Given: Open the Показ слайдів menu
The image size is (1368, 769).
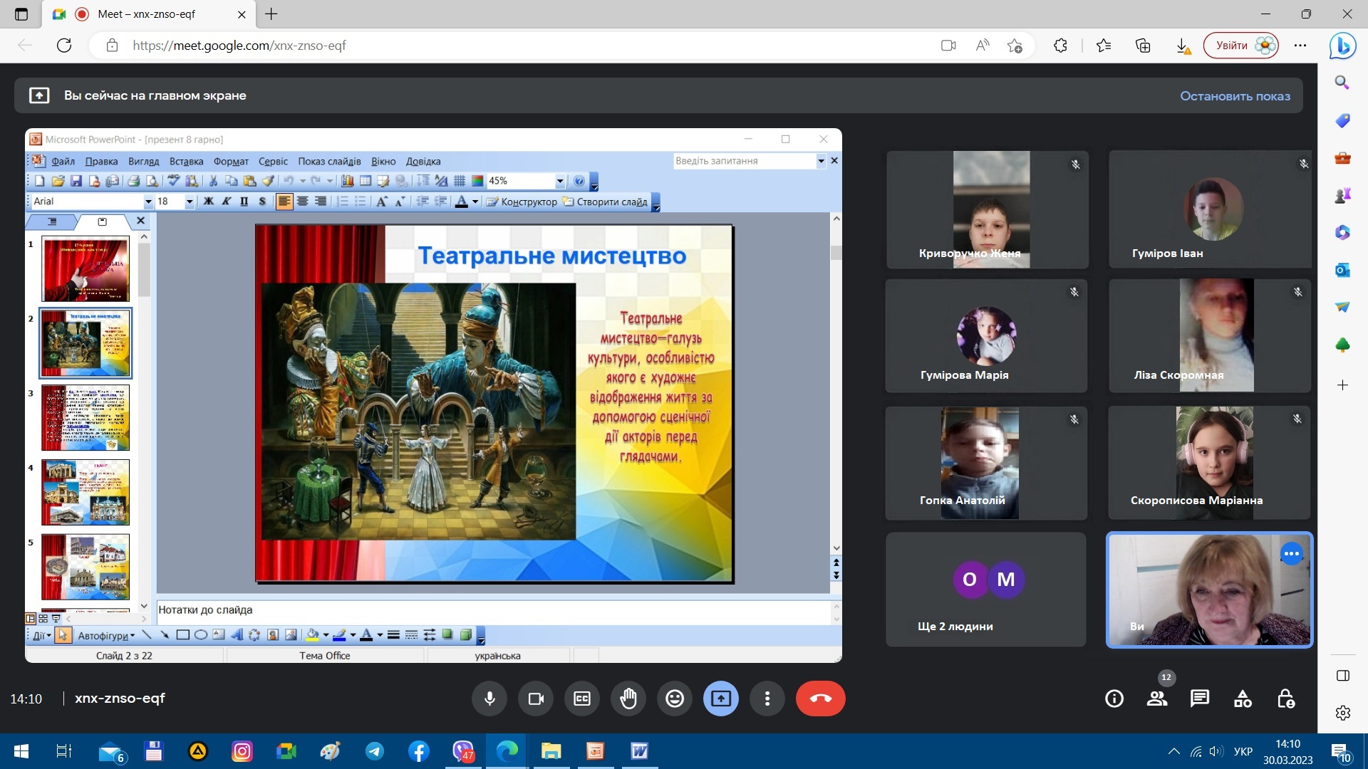Looking at the screenshot, I should click(329, 162).
